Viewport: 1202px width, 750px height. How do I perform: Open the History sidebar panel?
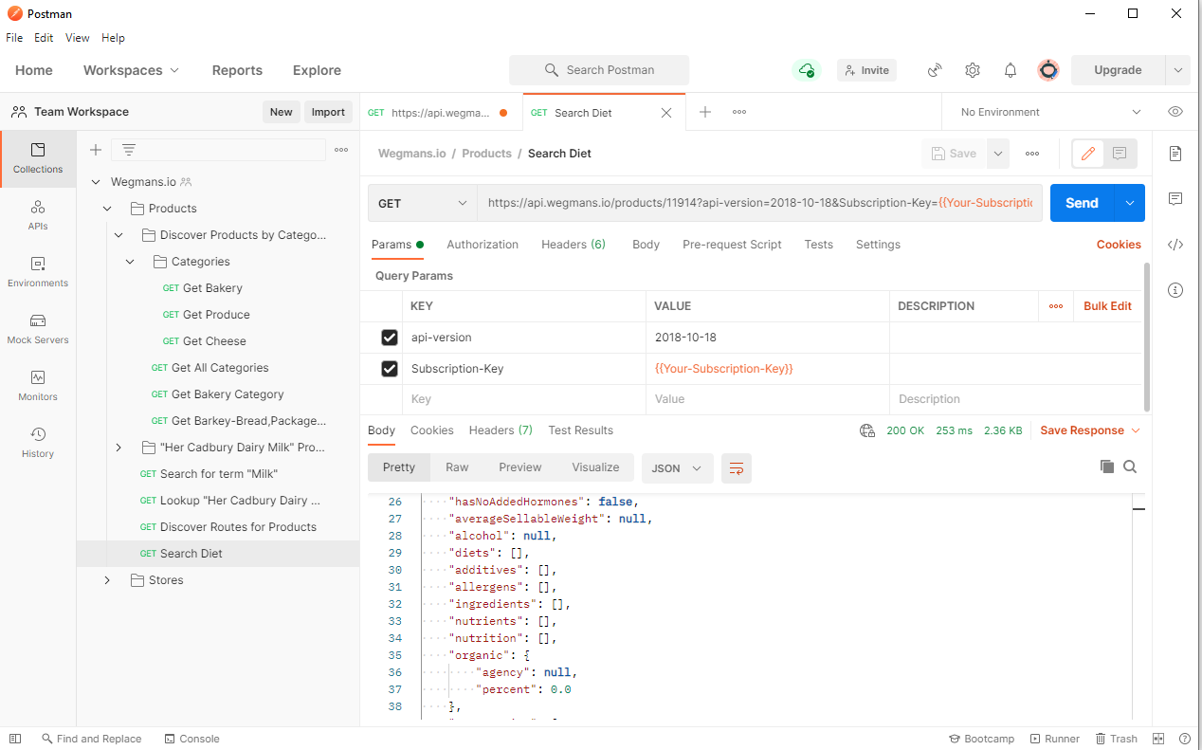38,443
